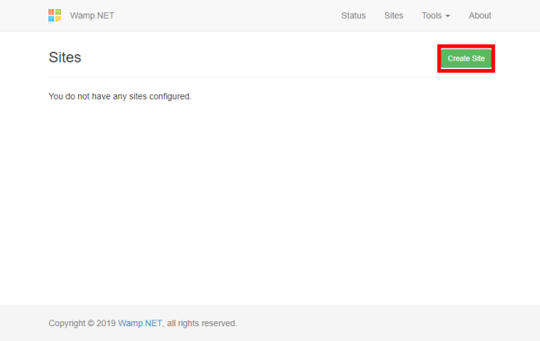Go to the Status page

(x=354, y=16)
